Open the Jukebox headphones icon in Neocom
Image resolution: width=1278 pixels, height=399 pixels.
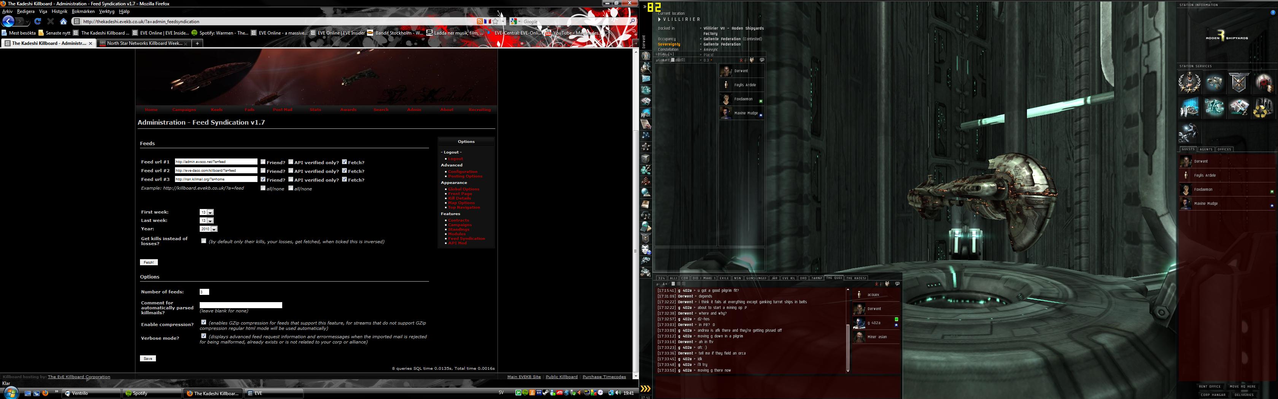click(646, 215)
